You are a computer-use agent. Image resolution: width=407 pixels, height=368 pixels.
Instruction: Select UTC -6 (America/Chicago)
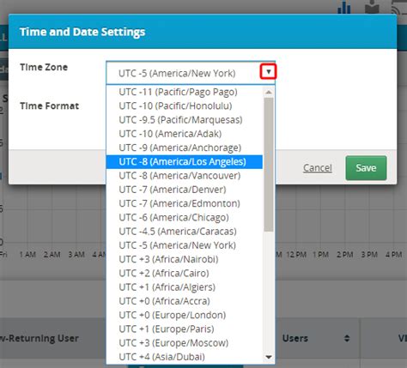tap(185, 218)
